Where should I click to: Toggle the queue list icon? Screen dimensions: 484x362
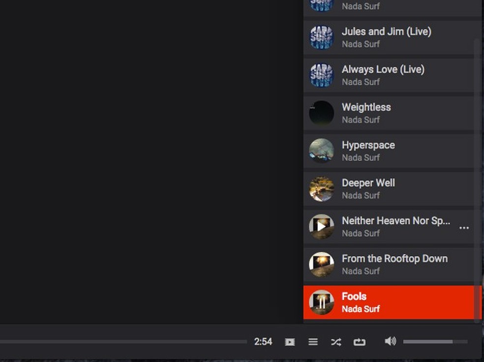coord(313,342)
